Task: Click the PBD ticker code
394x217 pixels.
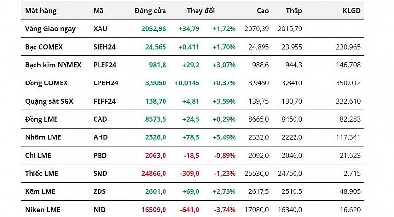Action: [100, 156]
